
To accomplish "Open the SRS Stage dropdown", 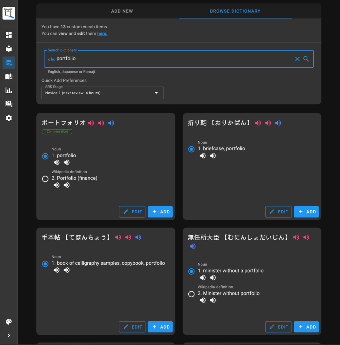I will point(102,93).
